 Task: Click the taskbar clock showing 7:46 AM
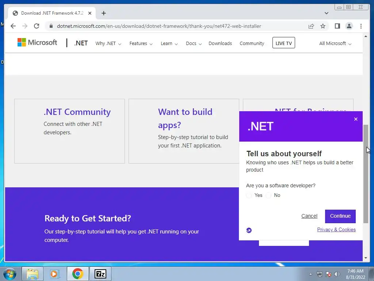(x=355, y=274)
